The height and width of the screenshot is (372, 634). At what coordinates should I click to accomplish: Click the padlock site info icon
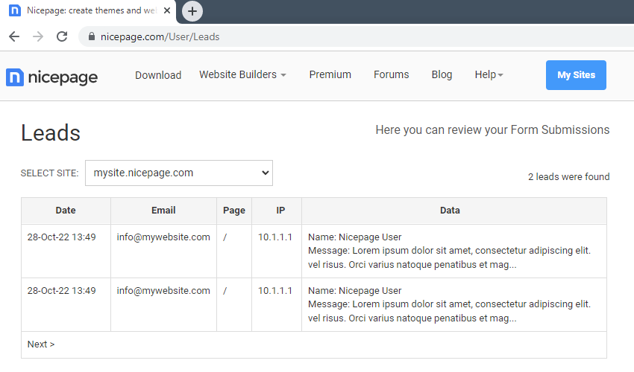click(x=92, y=36)
